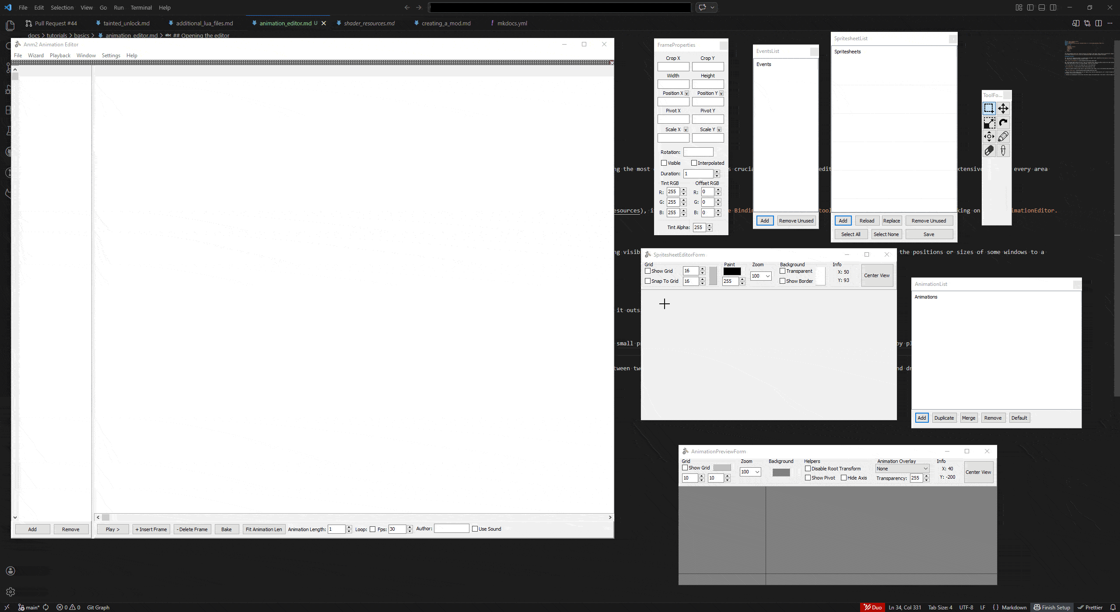This screenshot has width=1120, height=612.
Task: Open the Wizard menu in Anm2 editor
Action: [35, 56]
